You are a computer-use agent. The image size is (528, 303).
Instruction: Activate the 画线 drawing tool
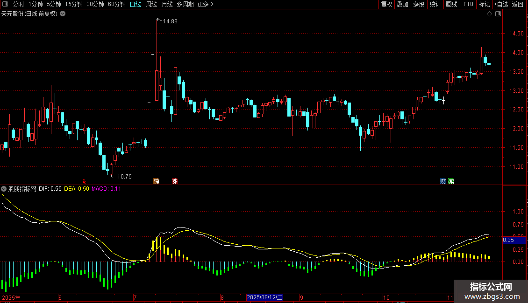click(x=451, y=4)
